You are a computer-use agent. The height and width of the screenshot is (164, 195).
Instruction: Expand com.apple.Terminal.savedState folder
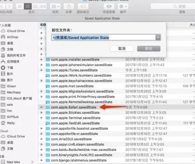(42, 118)
